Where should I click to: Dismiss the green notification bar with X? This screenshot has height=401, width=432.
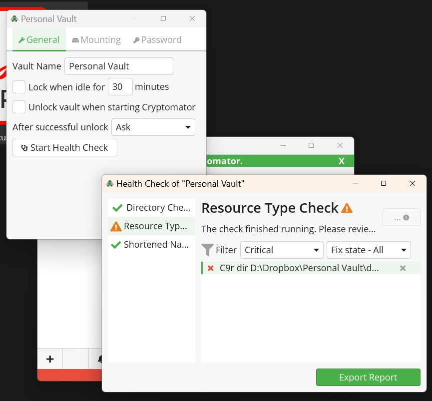coord(342,161)
